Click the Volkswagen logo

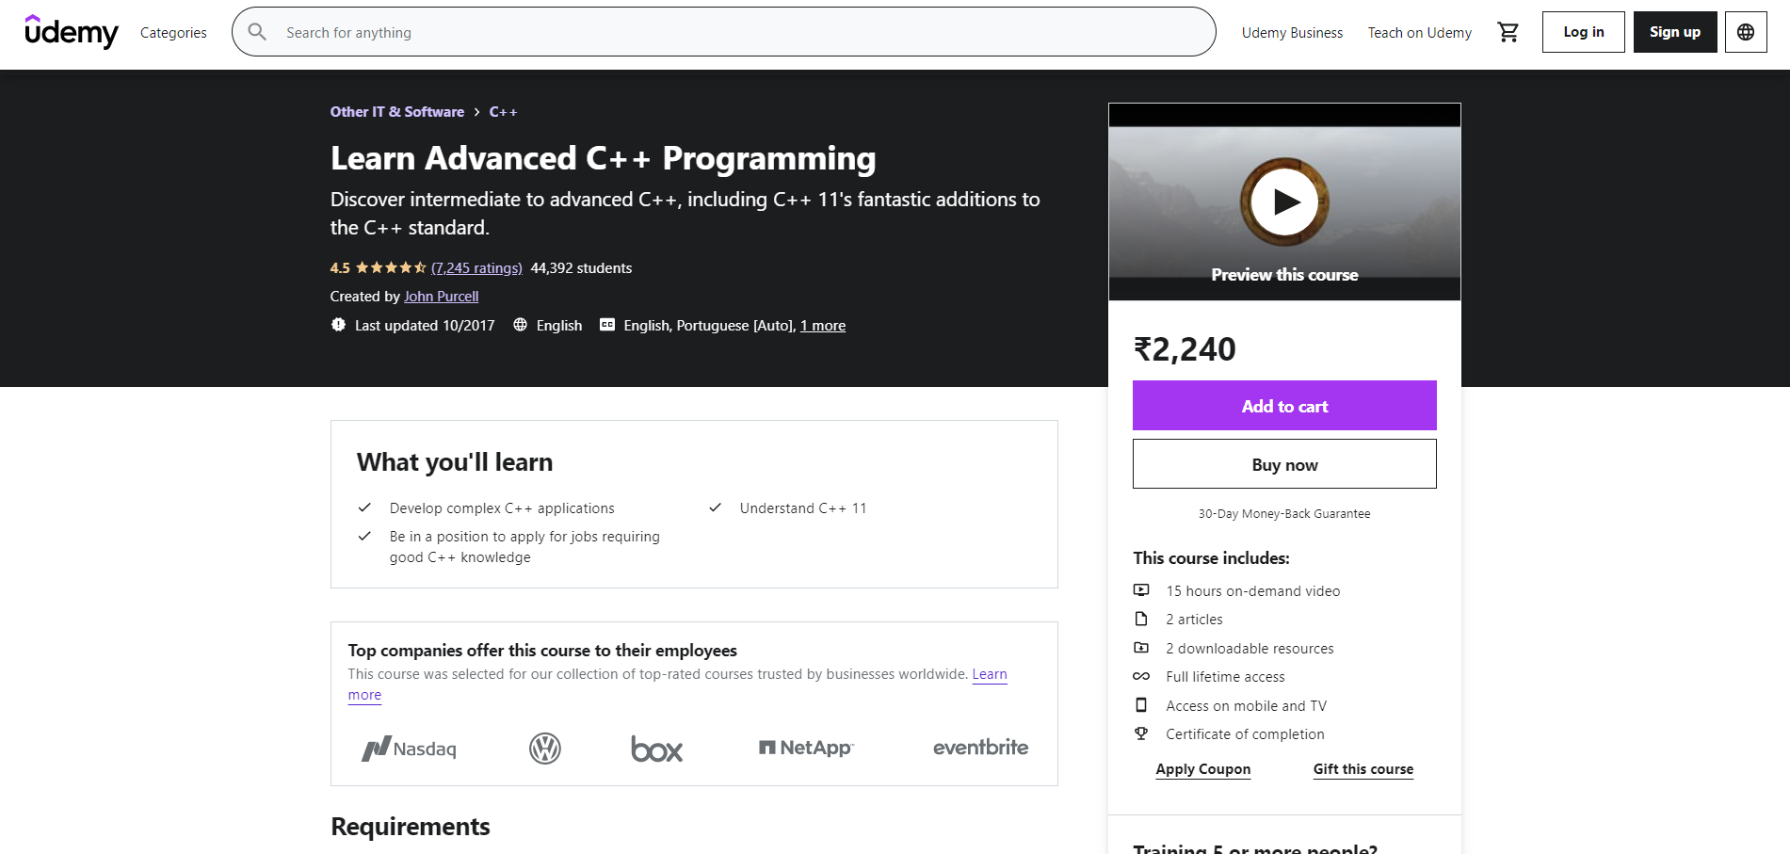pos(545,749)
